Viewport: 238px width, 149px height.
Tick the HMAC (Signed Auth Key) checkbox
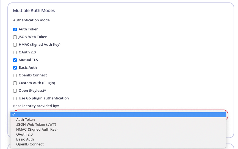pyautogui.click(x=15, y=45)
